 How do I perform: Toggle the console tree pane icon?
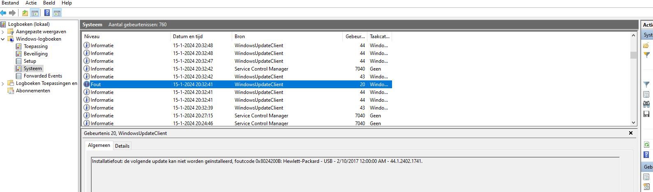35,13
